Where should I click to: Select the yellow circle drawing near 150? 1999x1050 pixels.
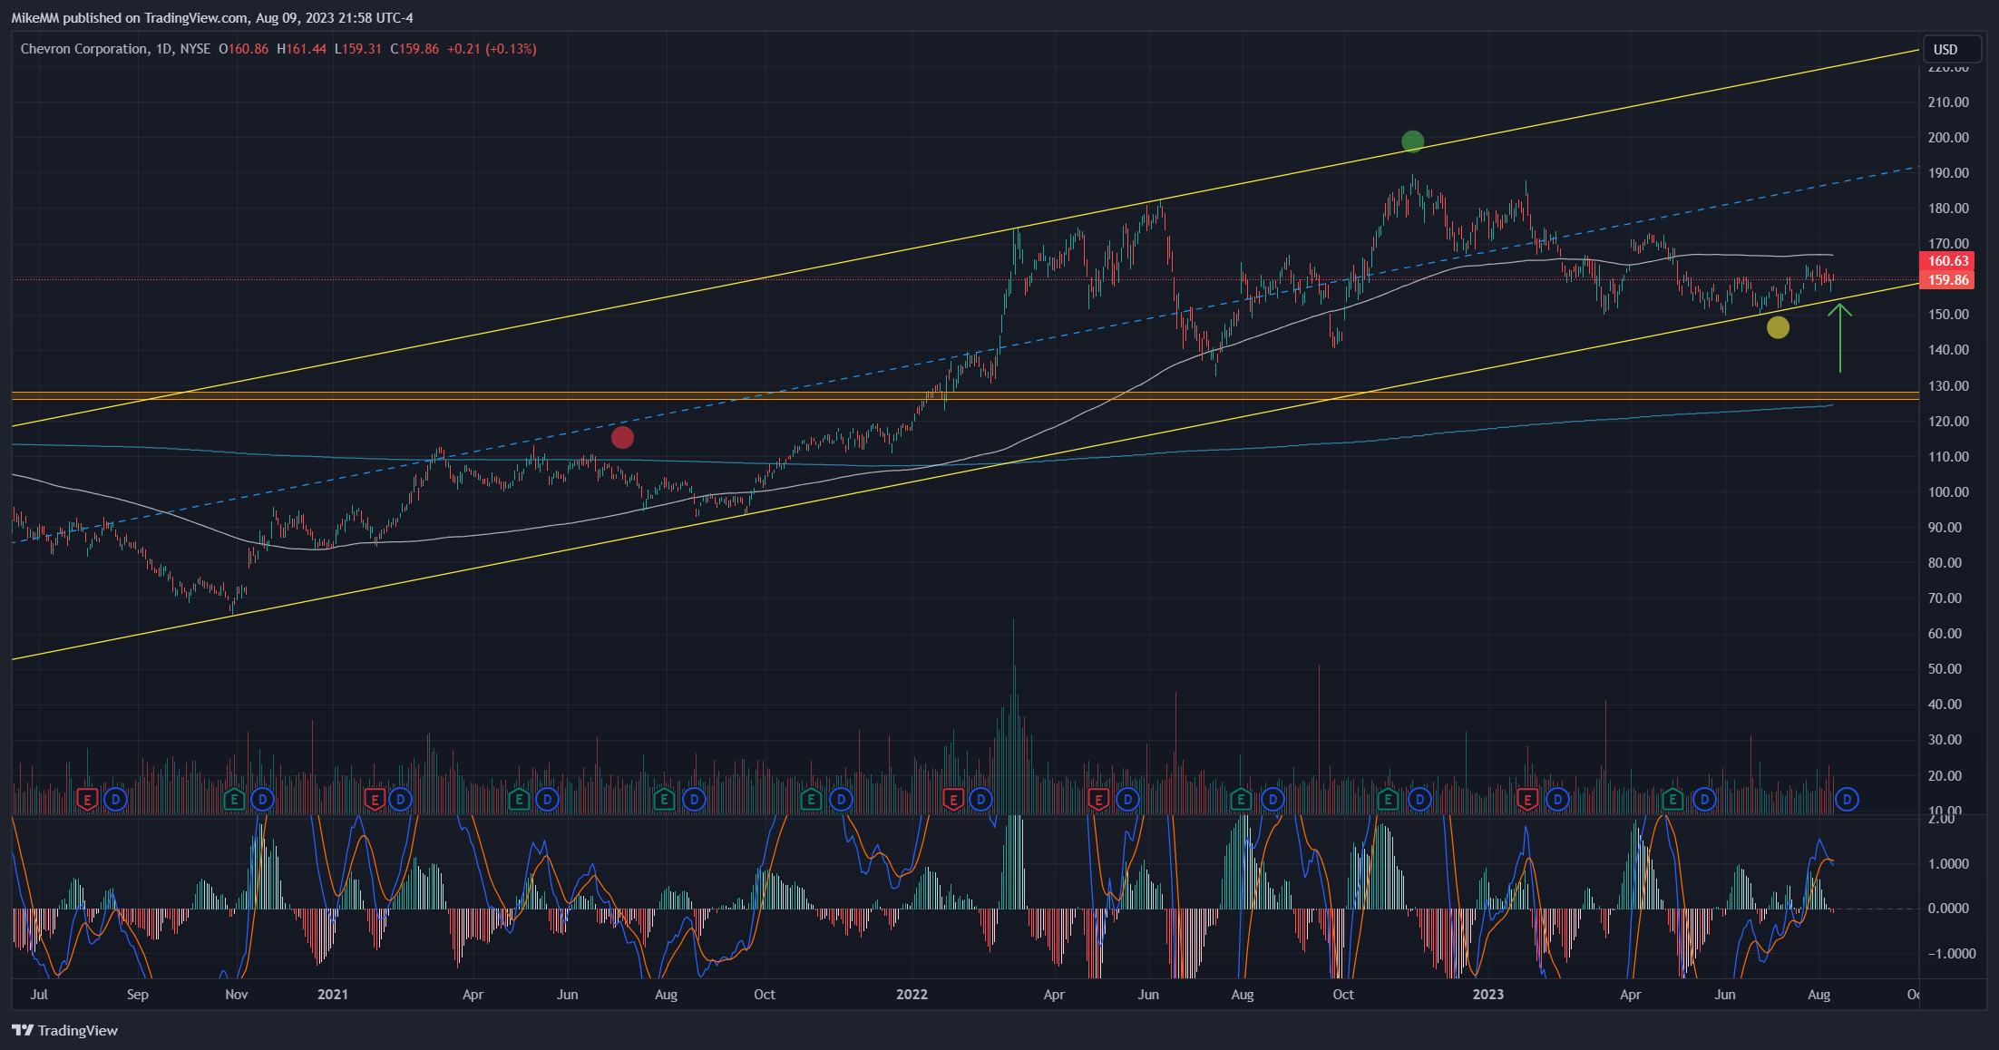1778,328
